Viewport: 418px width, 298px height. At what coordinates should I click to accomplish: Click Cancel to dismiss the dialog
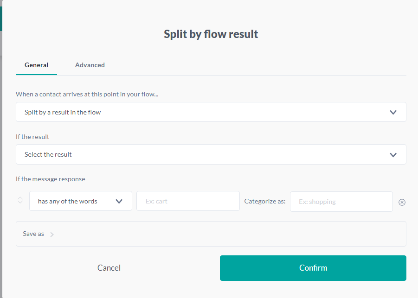tap(109, 268)
